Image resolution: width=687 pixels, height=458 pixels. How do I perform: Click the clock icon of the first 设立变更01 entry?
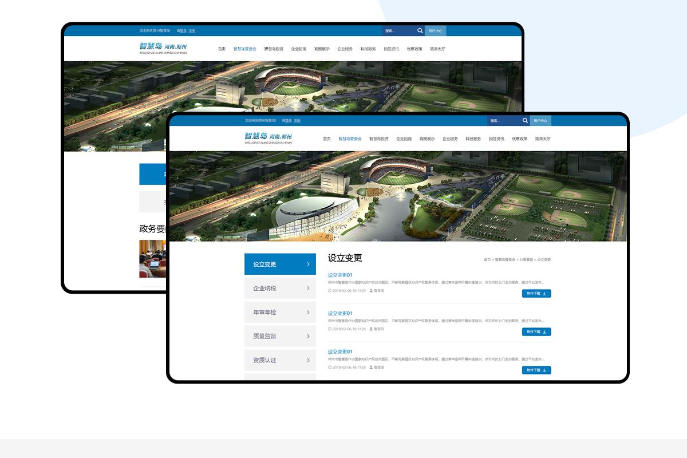click(330, 291)
